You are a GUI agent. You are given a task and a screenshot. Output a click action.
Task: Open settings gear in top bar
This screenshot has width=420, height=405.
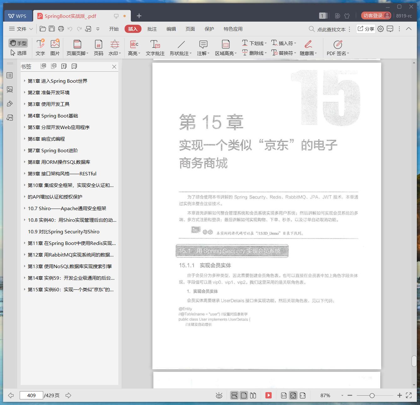coord(381,29)
